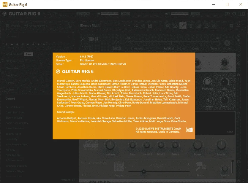Clear the 'clean' search field
This screenshot has width=248, height=183.
tap(69, 36)
